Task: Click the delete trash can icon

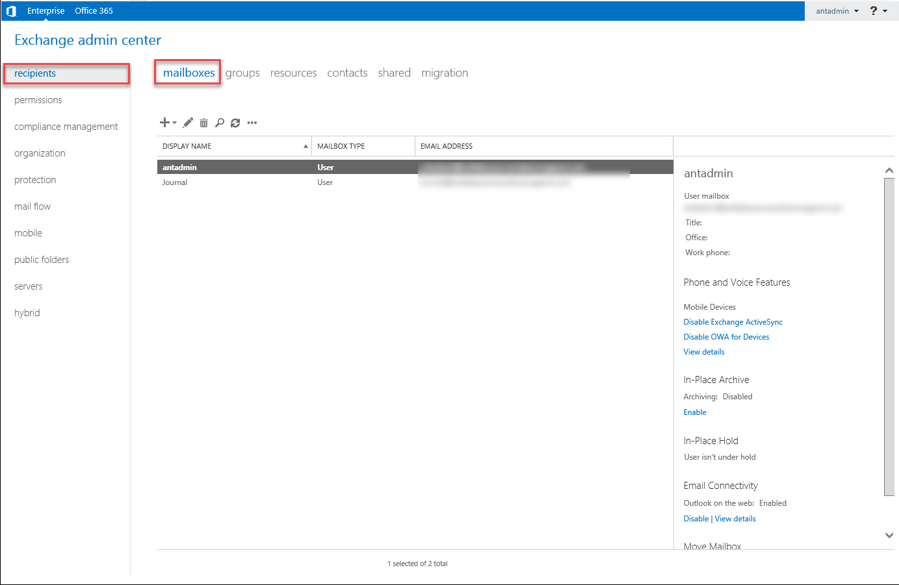Action: tap(203, 123)
